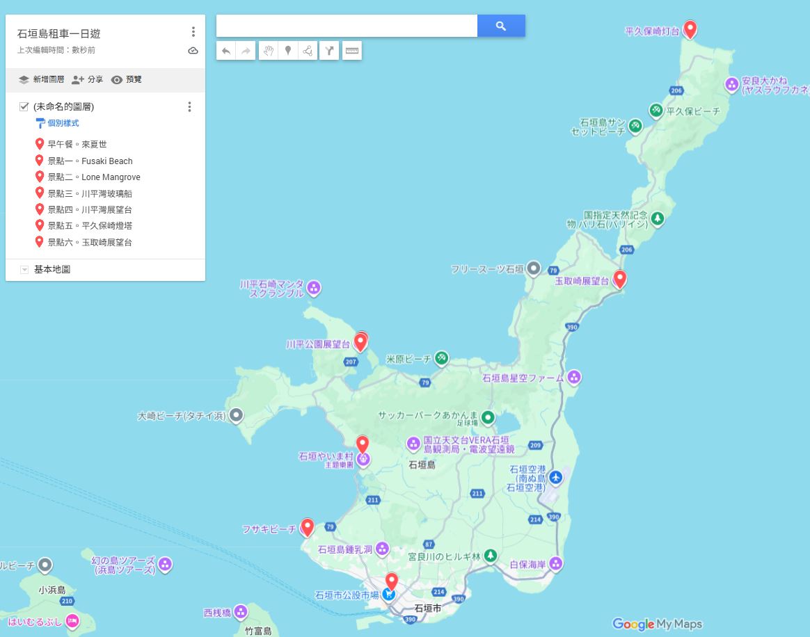Click the 西桟橋 marker icon
The height and width of the screenshot is (637, 810).
[241, 612]
